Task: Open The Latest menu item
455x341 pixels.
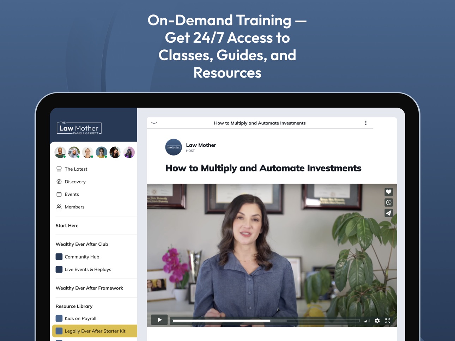Action: coord(76,169)
